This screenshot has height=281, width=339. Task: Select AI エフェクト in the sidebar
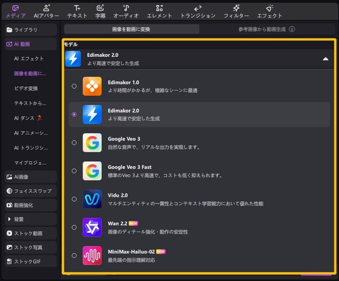(29, 59)
